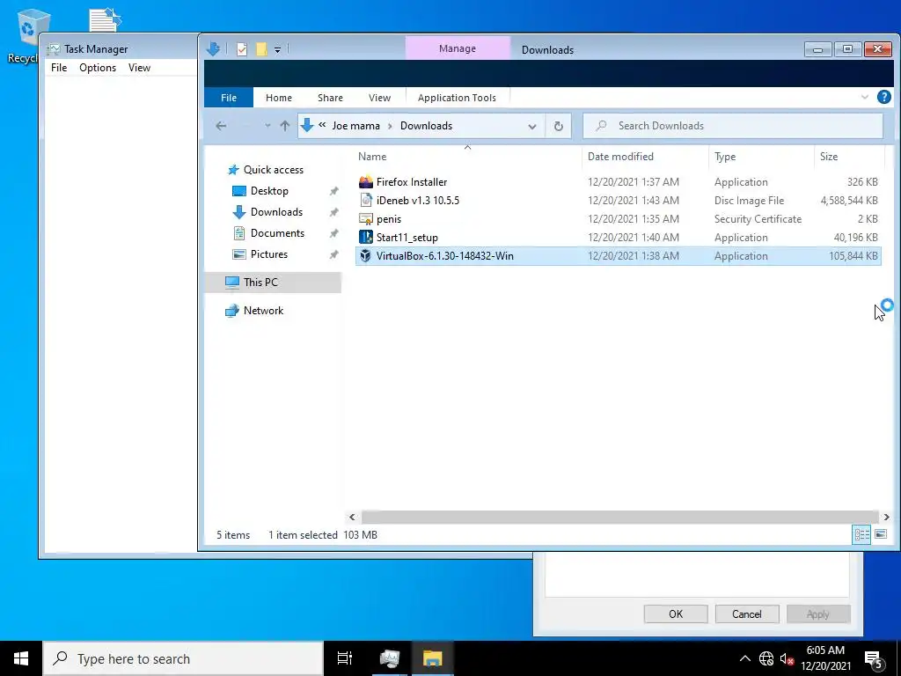Select the VirtualBox-6.1.30-148432-Win installer icon

pyautogui.click(x=365, y=256)
